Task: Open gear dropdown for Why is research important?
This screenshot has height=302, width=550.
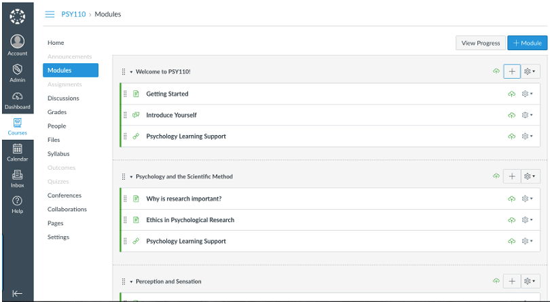Action: click(x=527, y=199)
